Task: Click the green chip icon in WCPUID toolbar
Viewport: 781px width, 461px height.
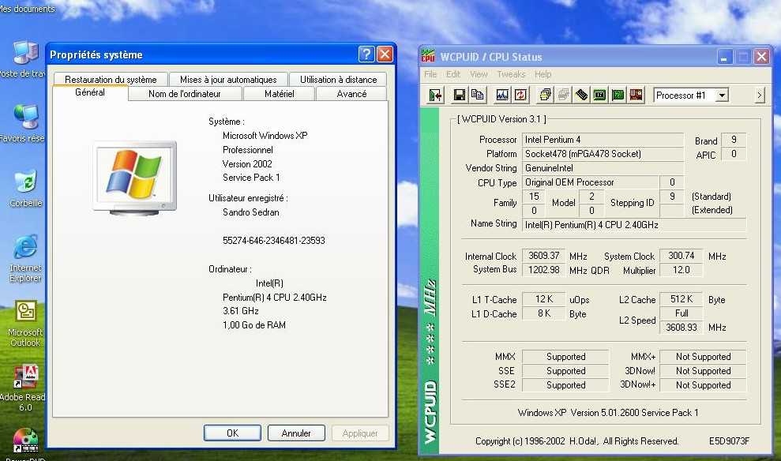Action: click(x=599, y=95)
